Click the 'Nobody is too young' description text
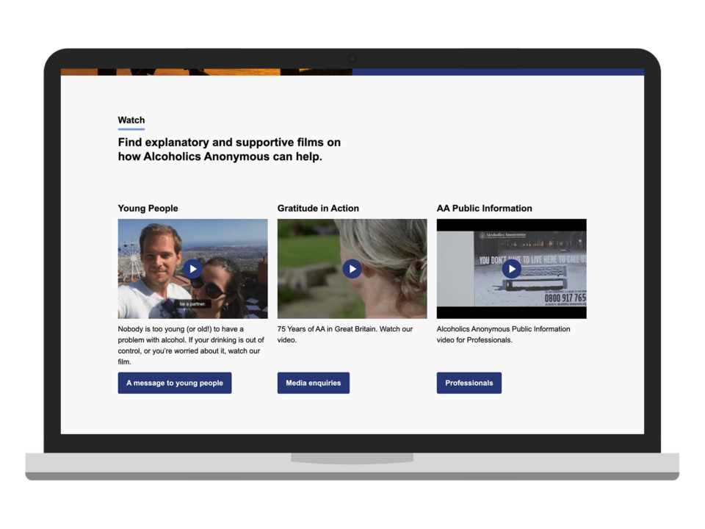The width and height of the screenshot is (705, 529). click(191, 345)
